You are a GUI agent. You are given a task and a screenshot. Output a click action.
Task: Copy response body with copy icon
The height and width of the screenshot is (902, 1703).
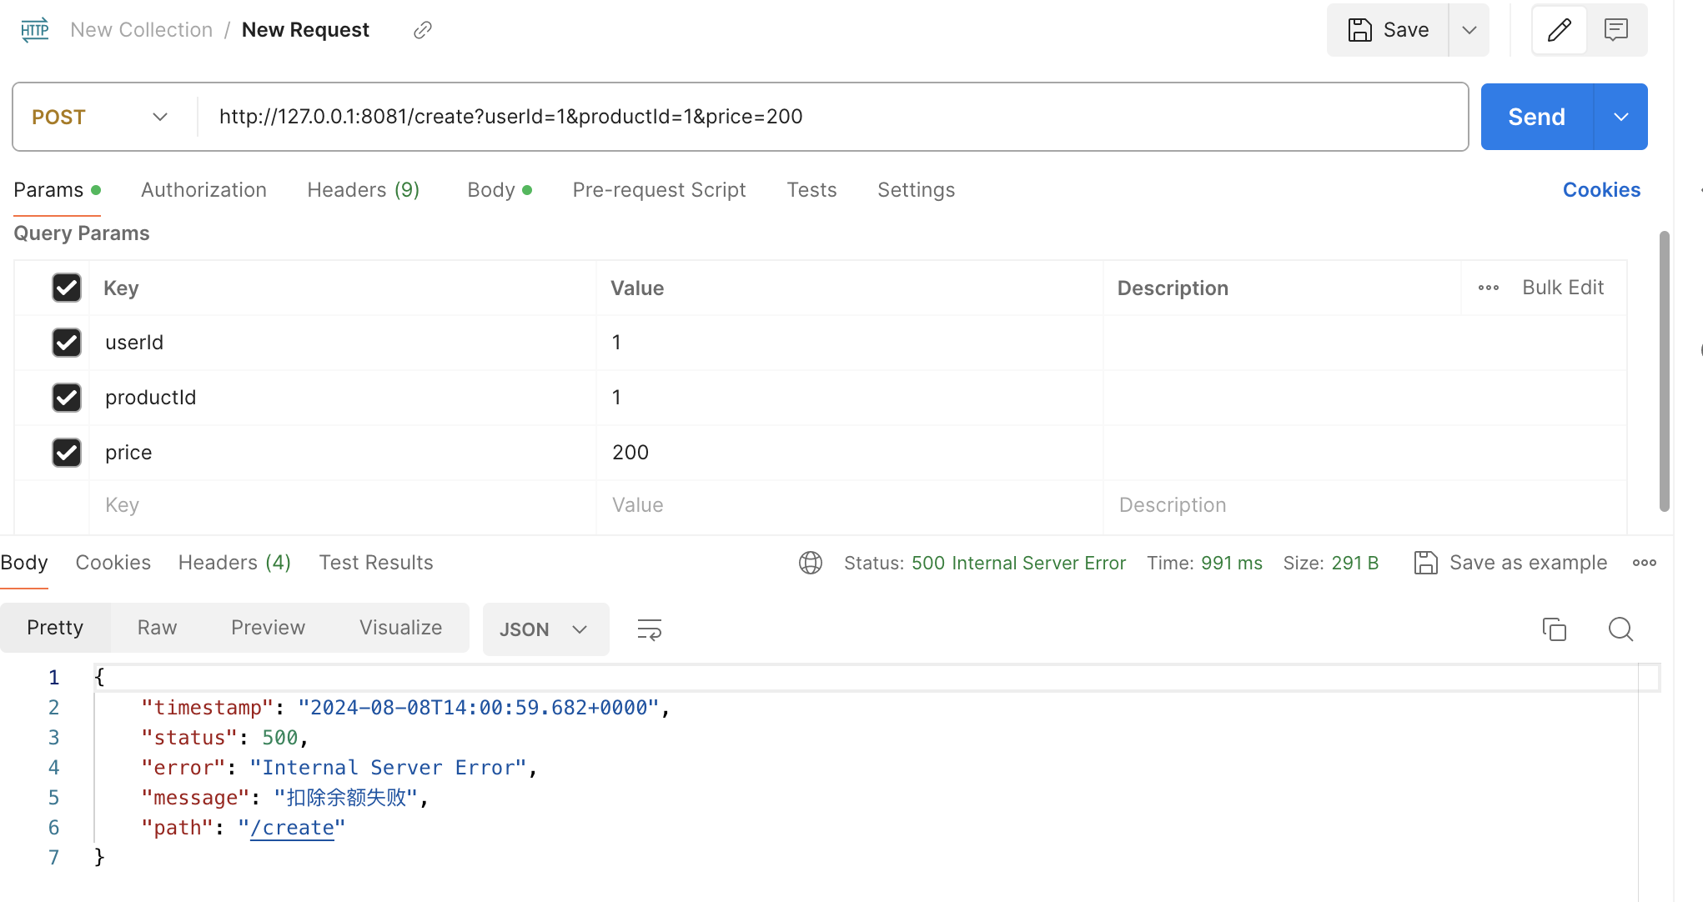(1554, 629)
